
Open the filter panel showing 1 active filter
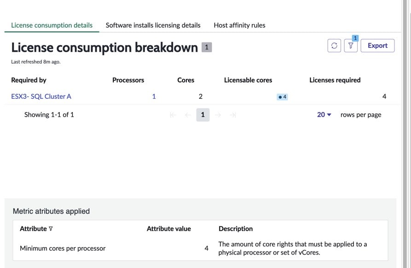pos(350,45)
